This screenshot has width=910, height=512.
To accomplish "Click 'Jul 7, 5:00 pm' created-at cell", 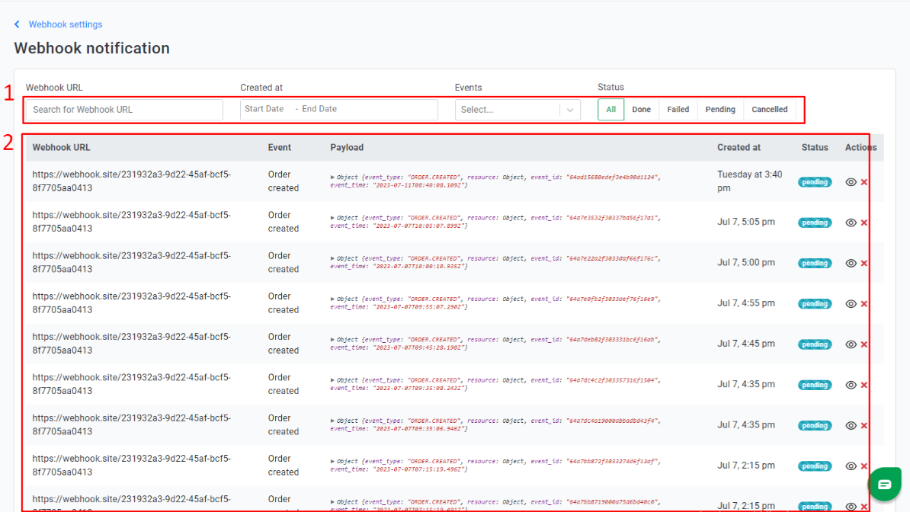I will tap(746, 262).
